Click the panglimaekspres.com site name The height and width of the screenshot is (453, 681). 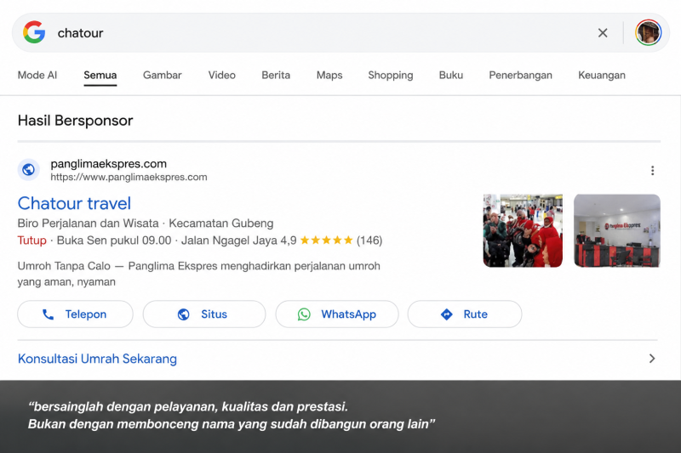pyautogui.click(x=109, y=164)
